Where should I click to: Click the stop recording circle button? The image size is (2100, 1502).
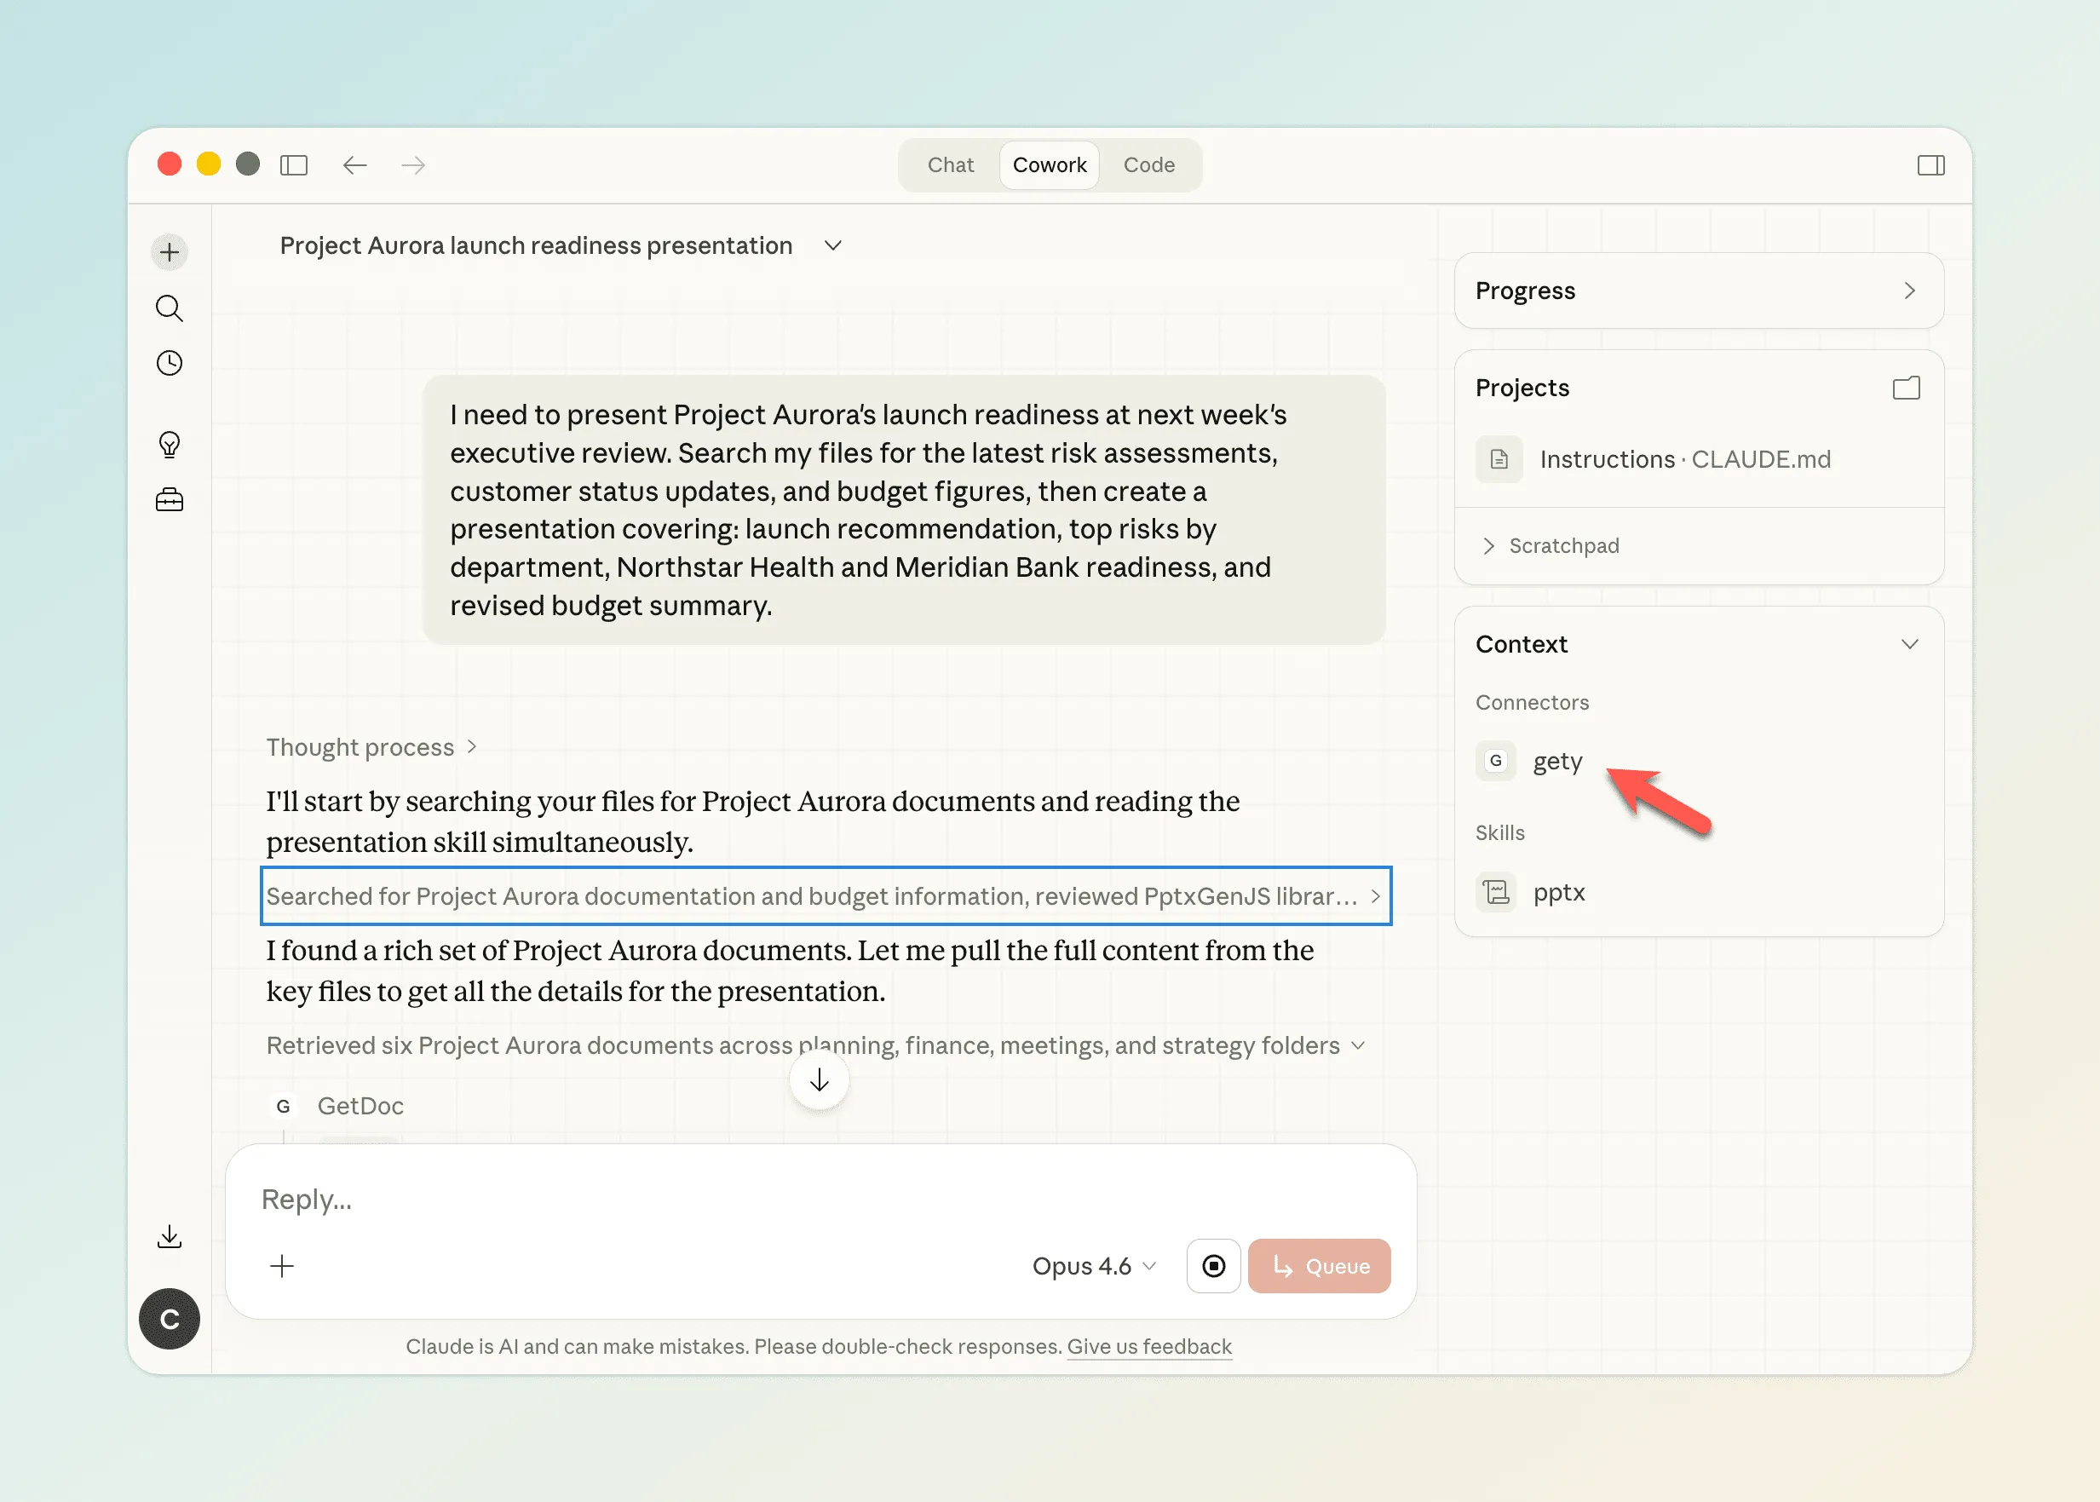[x=1213, y=1265]
